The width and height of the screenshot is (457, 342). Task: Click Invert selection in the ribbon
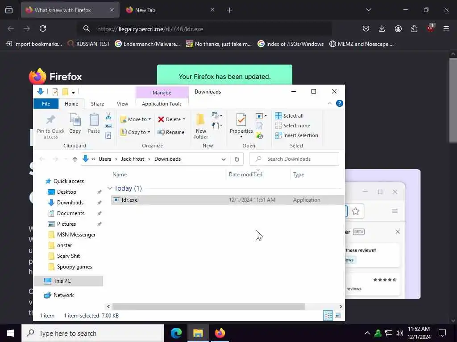pyautogui.click(x=296, y=135)
